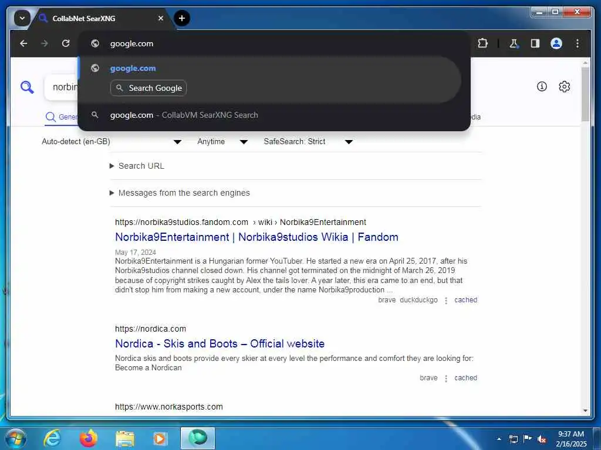
Task: Open the Action Center flag icon
Action: [x=528, y=438]
